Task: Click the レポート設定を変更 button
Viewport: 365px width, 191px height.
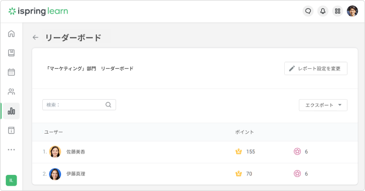Action: 315,68
